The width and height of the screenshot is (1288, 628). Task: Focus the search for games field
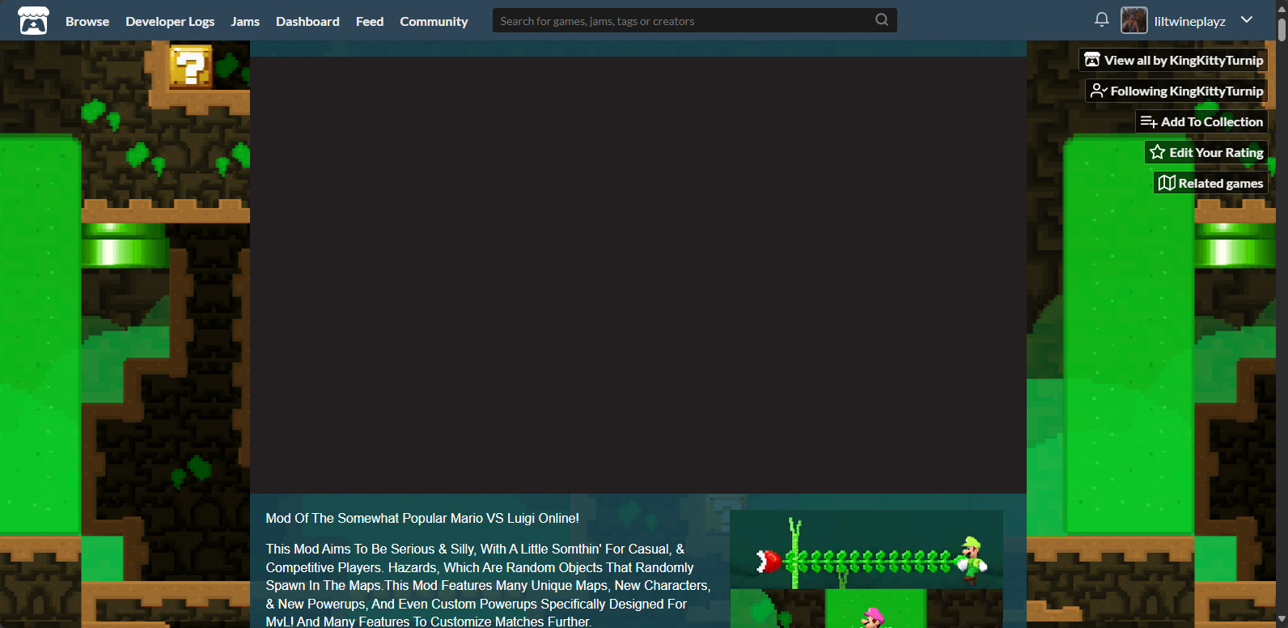[x=694, y=20]
